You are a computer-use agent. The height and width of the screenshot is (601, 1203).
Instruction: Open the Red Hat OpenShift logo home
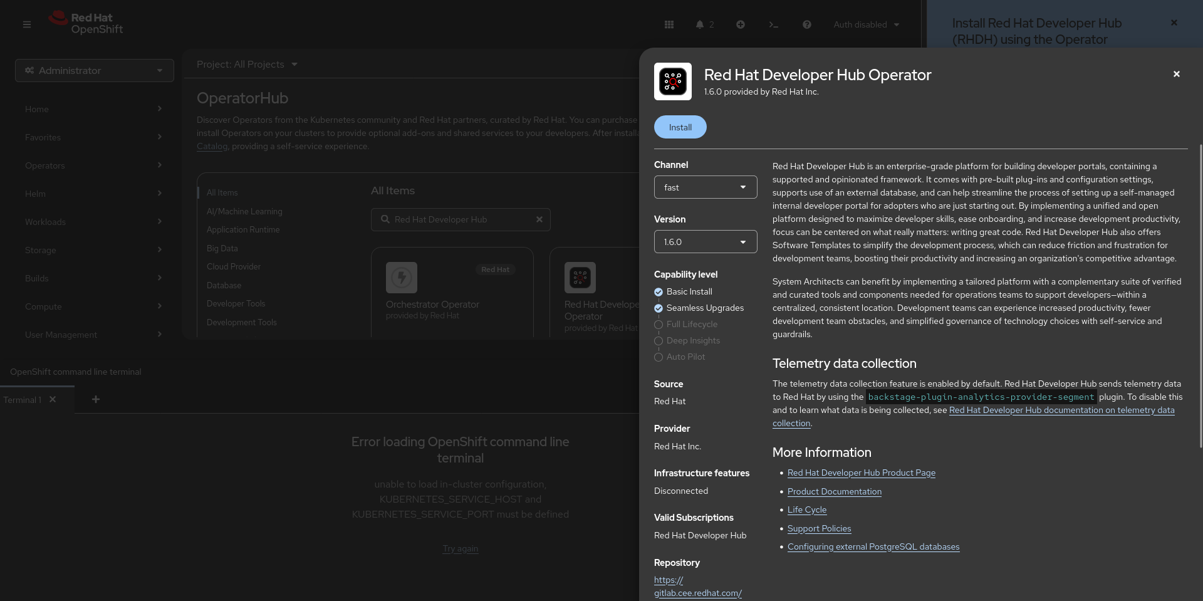point(86,23)
